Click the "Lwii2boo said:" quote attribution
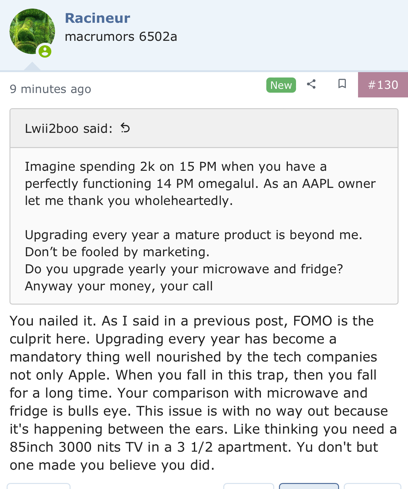The height and width of the screenshot is (489, 408). click(x=69, y=128)
